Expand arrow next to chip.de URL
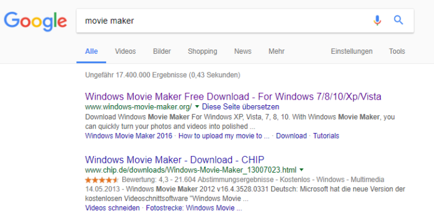 (302, 170)
